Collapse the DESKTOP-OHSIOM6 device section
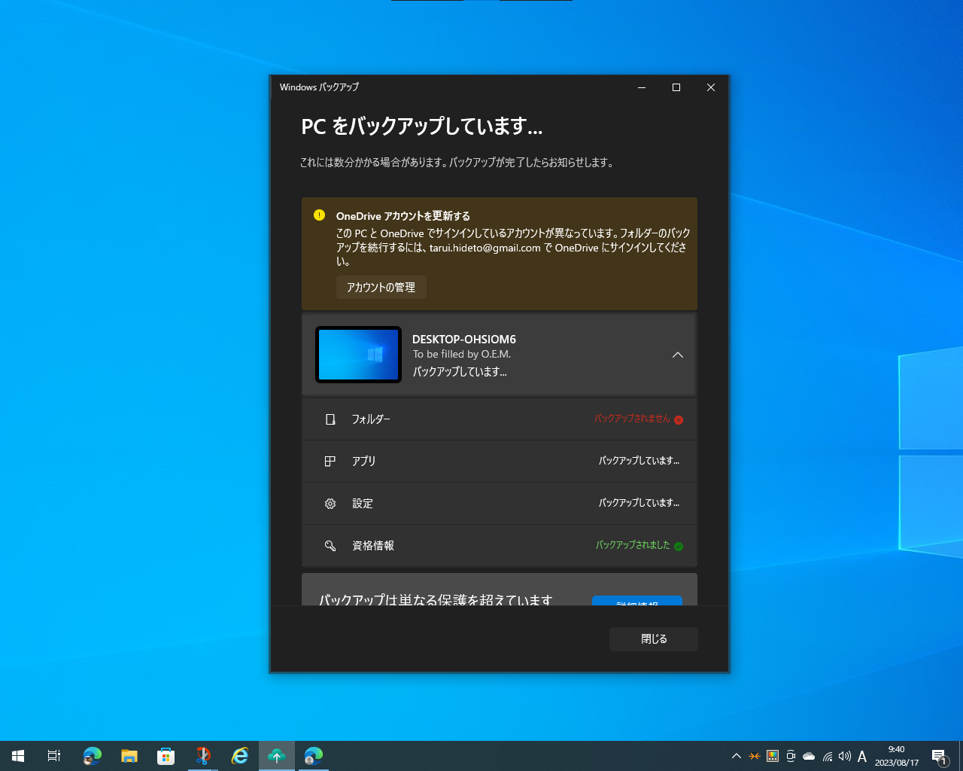 677,354
